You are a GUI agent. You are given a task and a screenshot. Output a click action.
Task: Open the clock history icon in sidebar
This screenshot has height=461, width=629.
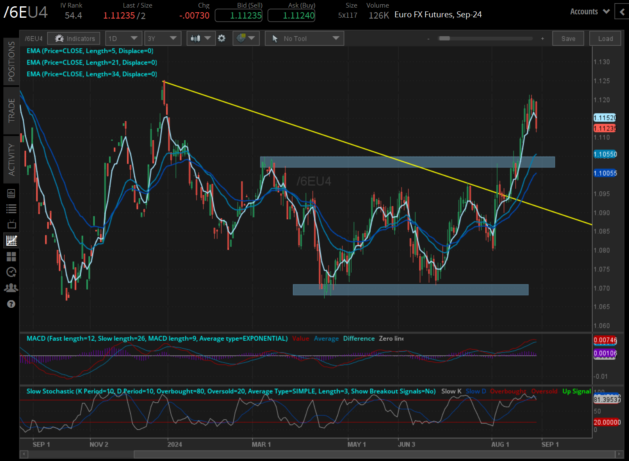click(11, 272)
